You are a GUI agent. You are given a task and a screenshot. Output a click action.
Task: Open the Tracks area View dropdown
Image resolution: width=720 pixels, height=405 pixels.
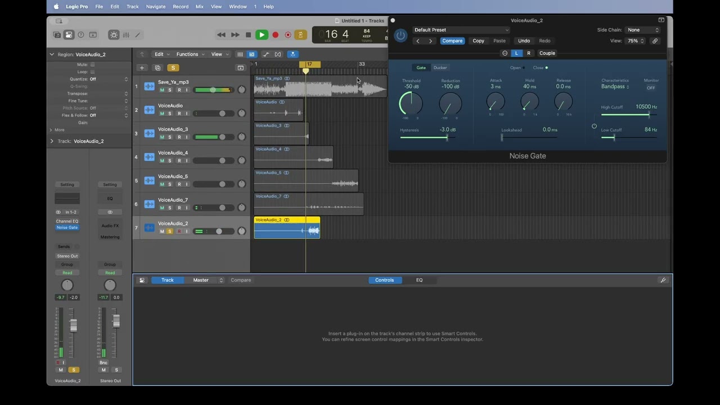tap(220, 55)
